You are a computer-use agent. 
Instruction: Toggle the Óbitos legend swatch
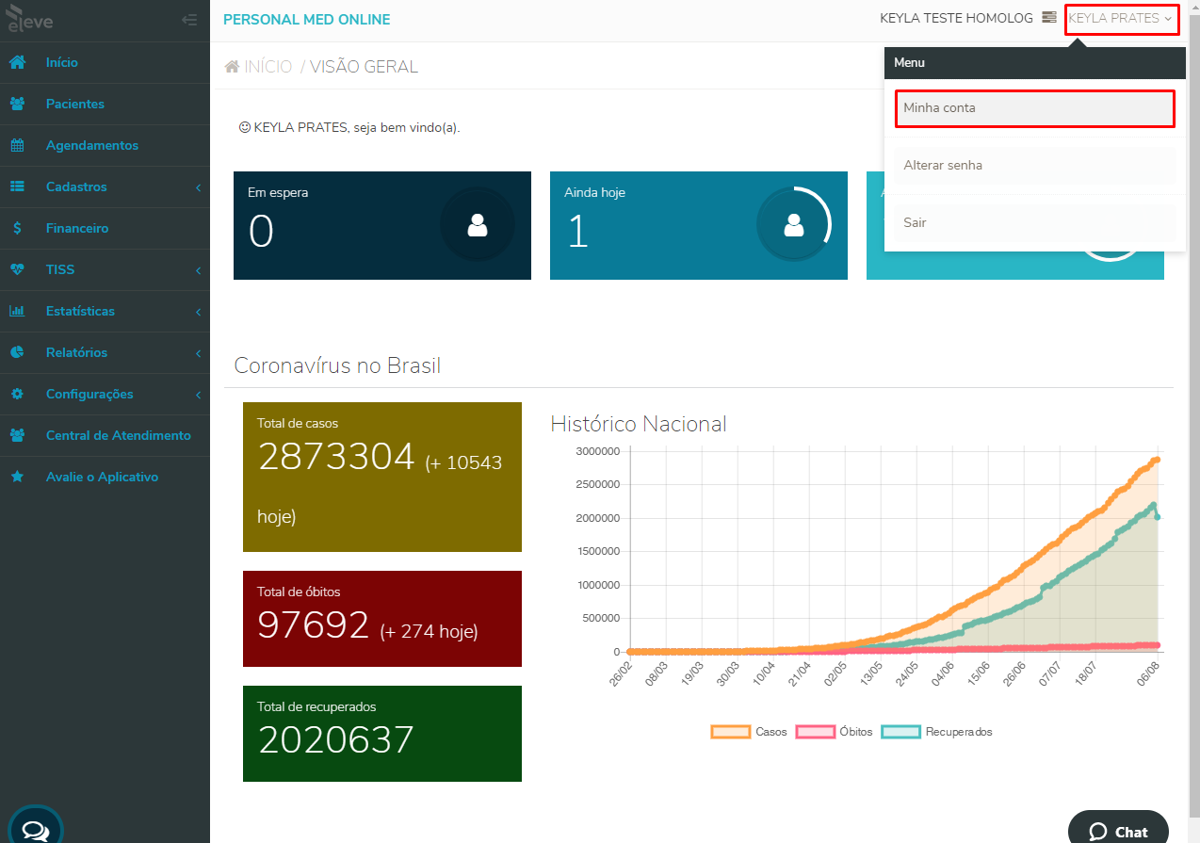pos(816,732)
